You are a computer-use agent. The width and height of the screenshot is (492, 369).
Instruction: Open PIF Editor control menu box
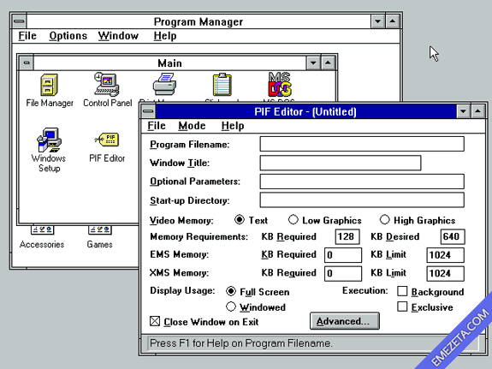tap(148, 111)
